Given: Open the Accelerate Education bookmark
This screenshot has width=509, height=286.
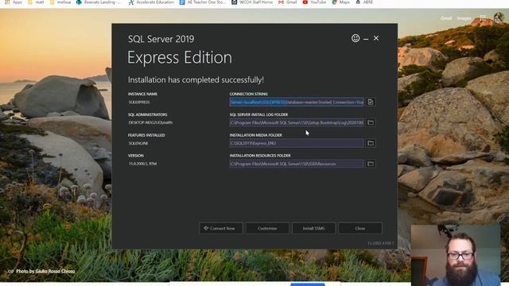Looking at the screenshot, I should click(151, 2).
